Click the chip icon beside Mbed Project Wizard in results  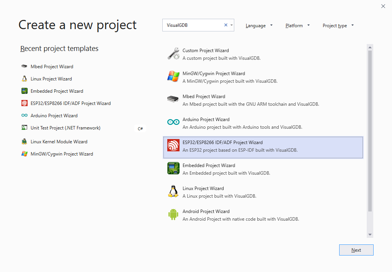tap(173, 99)
